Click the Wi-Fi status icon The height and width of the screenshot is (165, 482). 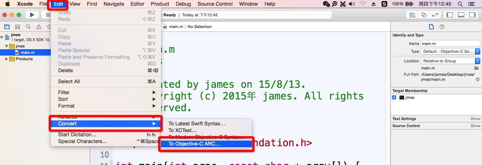coord(363,4)
